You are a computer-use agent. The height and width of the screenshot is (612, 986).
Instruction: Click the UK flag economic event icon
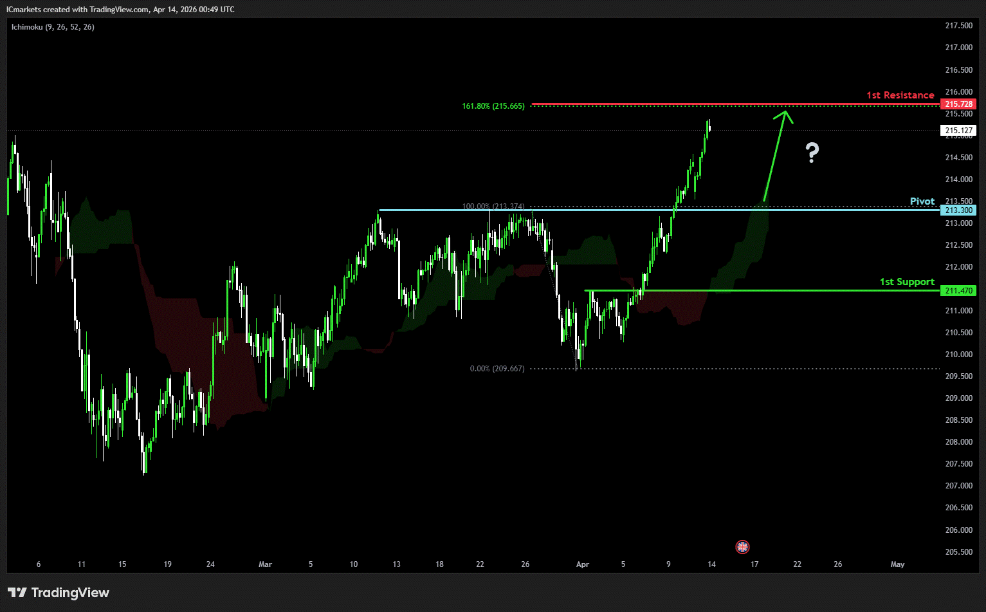point(742,547)
